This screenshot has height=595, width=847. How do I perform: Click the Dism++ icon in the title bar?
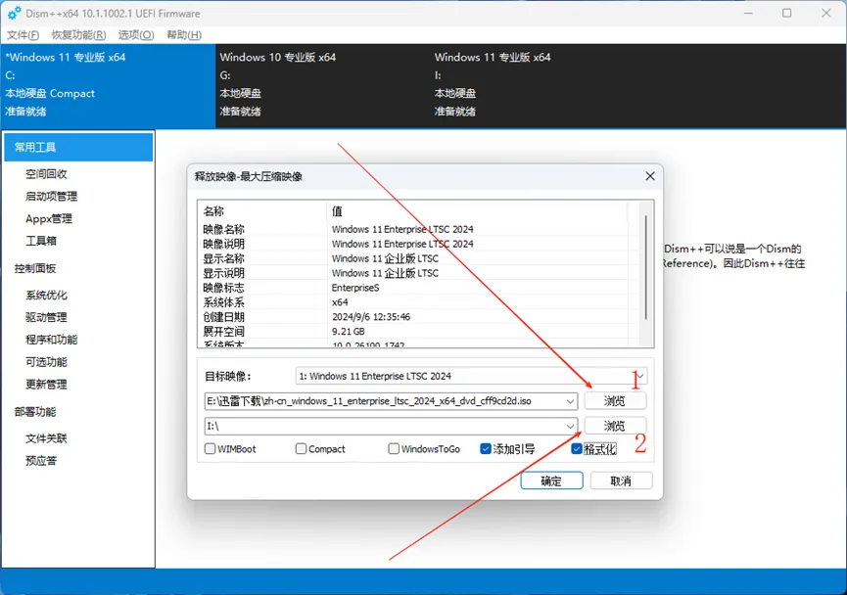pos(13,13)
